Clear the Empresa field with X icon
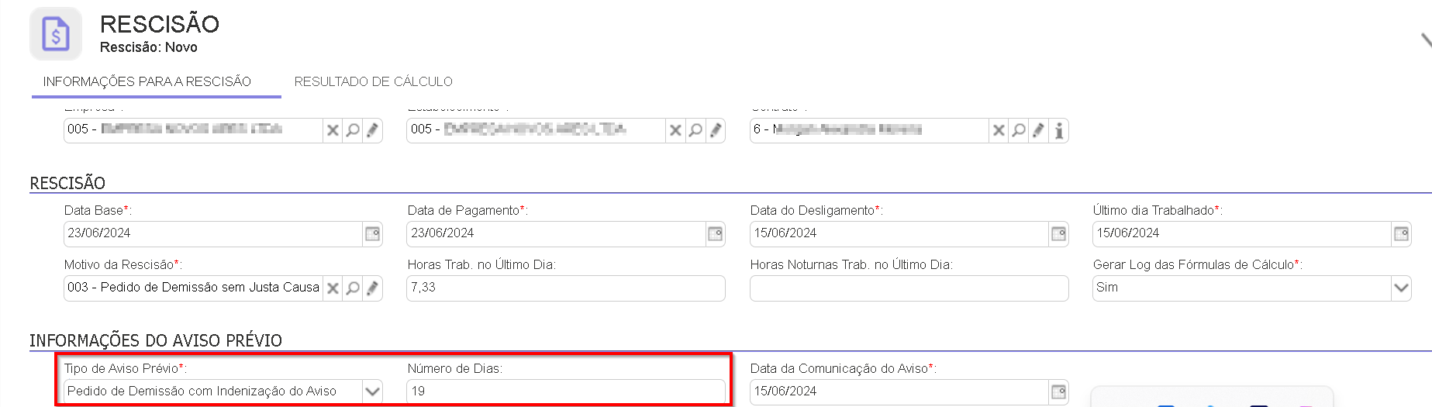Viewport: 1432px width, 407px height. click(333, 130)
